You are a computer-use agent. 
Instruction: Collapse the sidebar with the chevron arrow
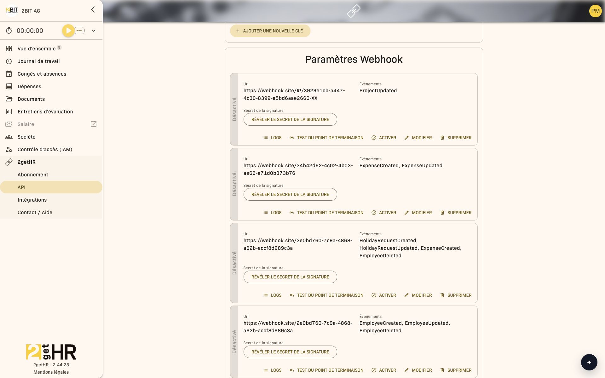tap(93, 9)
